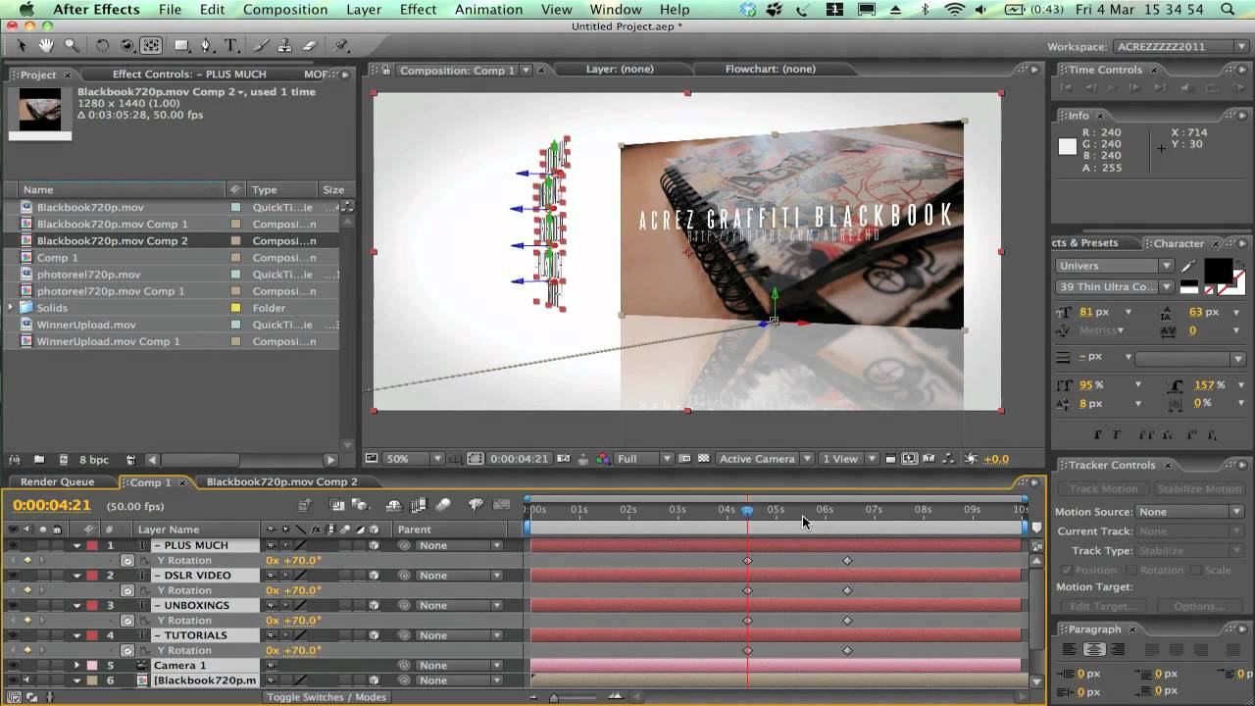
Task: Select the Zoom magnifier tool
Action: [x=71, y=45]
